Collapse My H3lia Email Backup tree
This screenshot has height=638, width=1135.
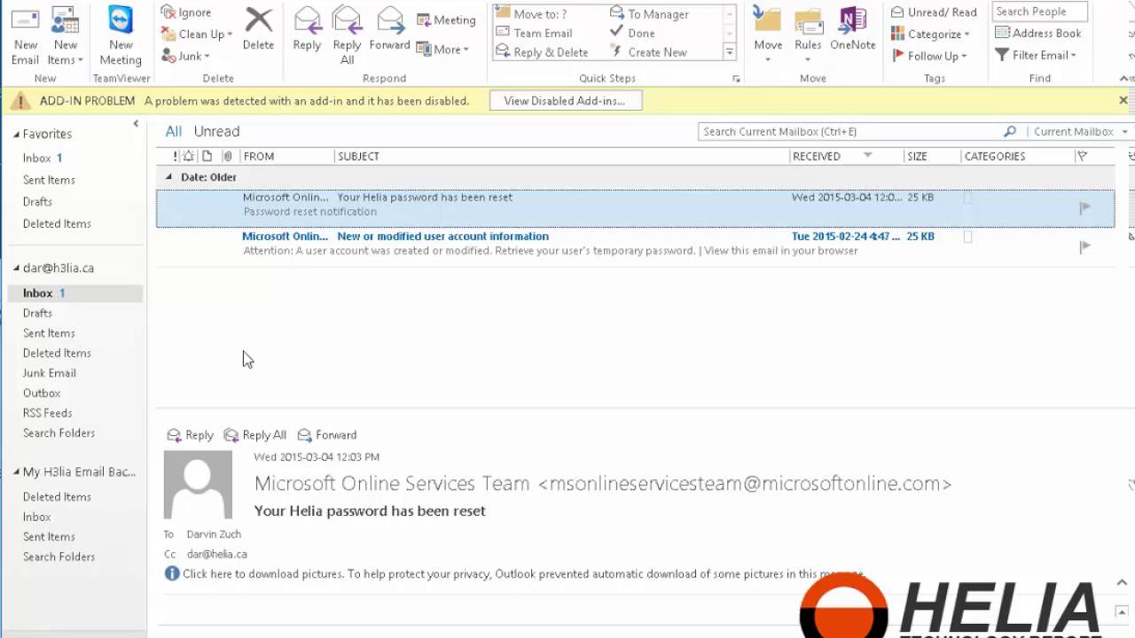click(x=16, y=472)
